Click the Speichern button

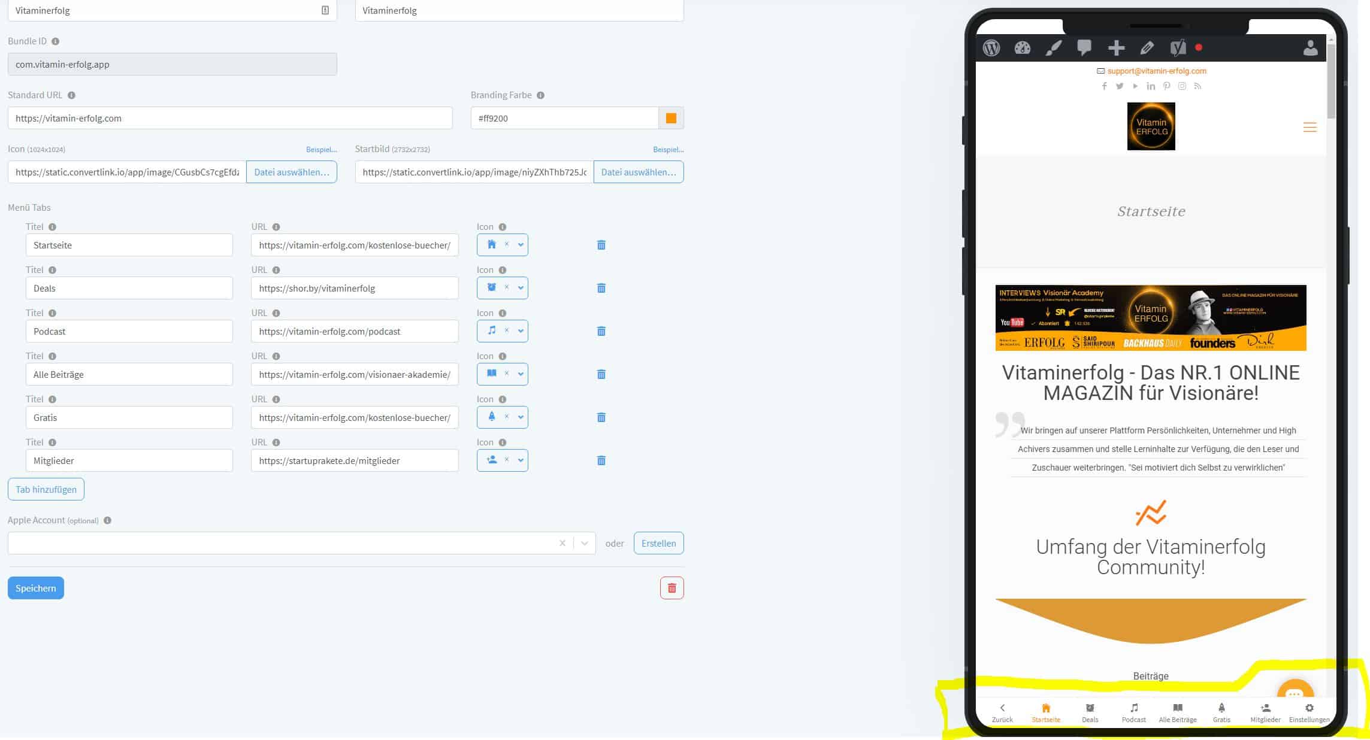36,588
